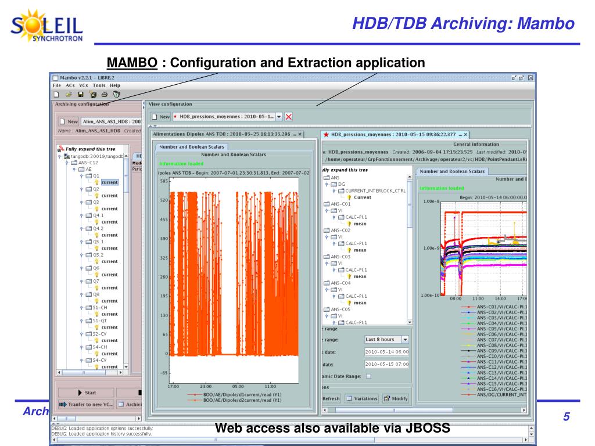Viewport: 595px width, 446px height.
Task: Click the Save floppy disk toolbar icon
Action: (x=80, y=94)
